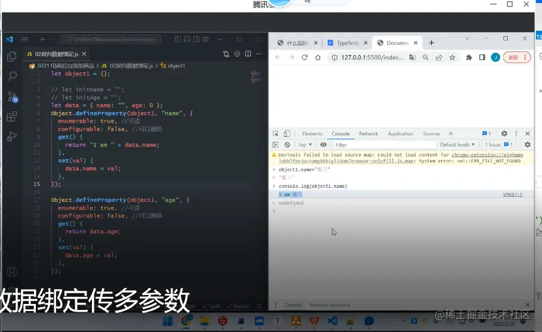Toggle secondary side bar layout icon
The image size is (542, 332).
click(196, 39)
